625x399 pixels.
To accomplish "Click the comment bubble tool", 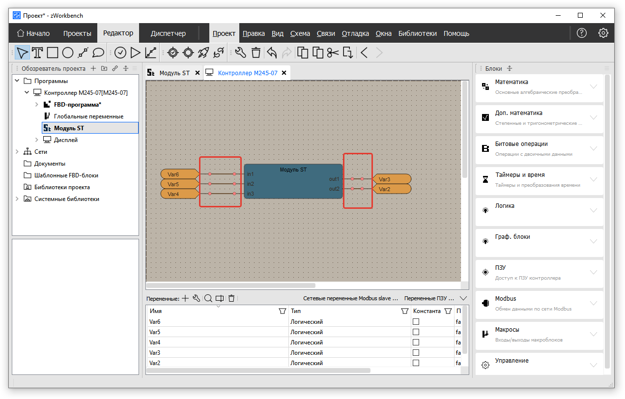I will (98, 53).
